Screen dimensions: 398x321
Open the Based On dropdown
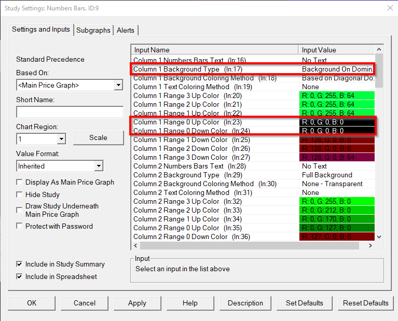pos(118,85)
